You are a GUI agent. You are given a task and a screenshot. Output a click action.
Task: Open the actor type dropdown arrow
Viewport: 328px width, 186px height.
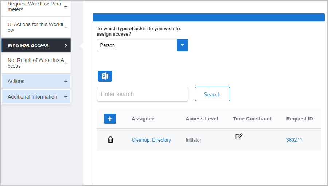183,45
